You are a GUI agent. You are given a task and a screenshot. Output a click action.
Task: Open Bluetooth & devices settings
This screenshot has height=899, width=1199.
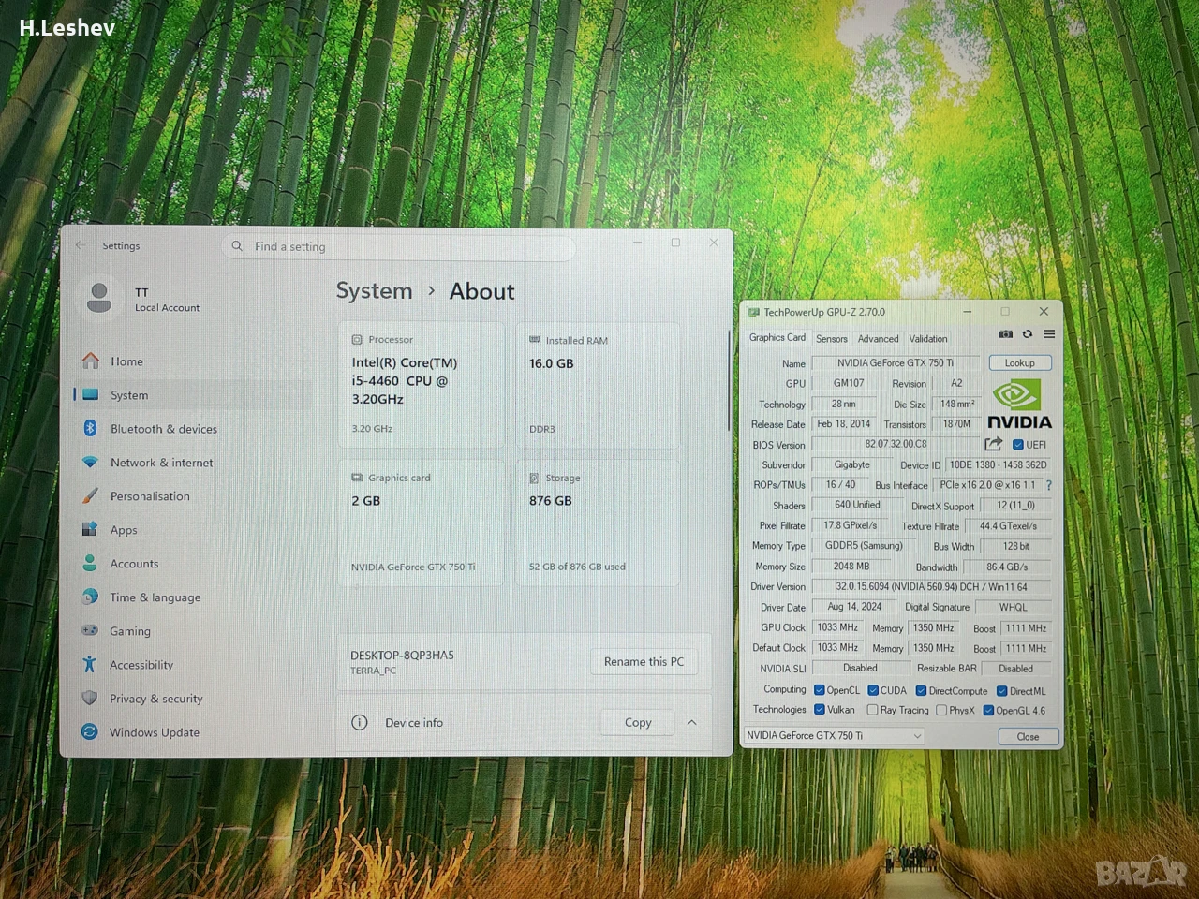point(164,429)
